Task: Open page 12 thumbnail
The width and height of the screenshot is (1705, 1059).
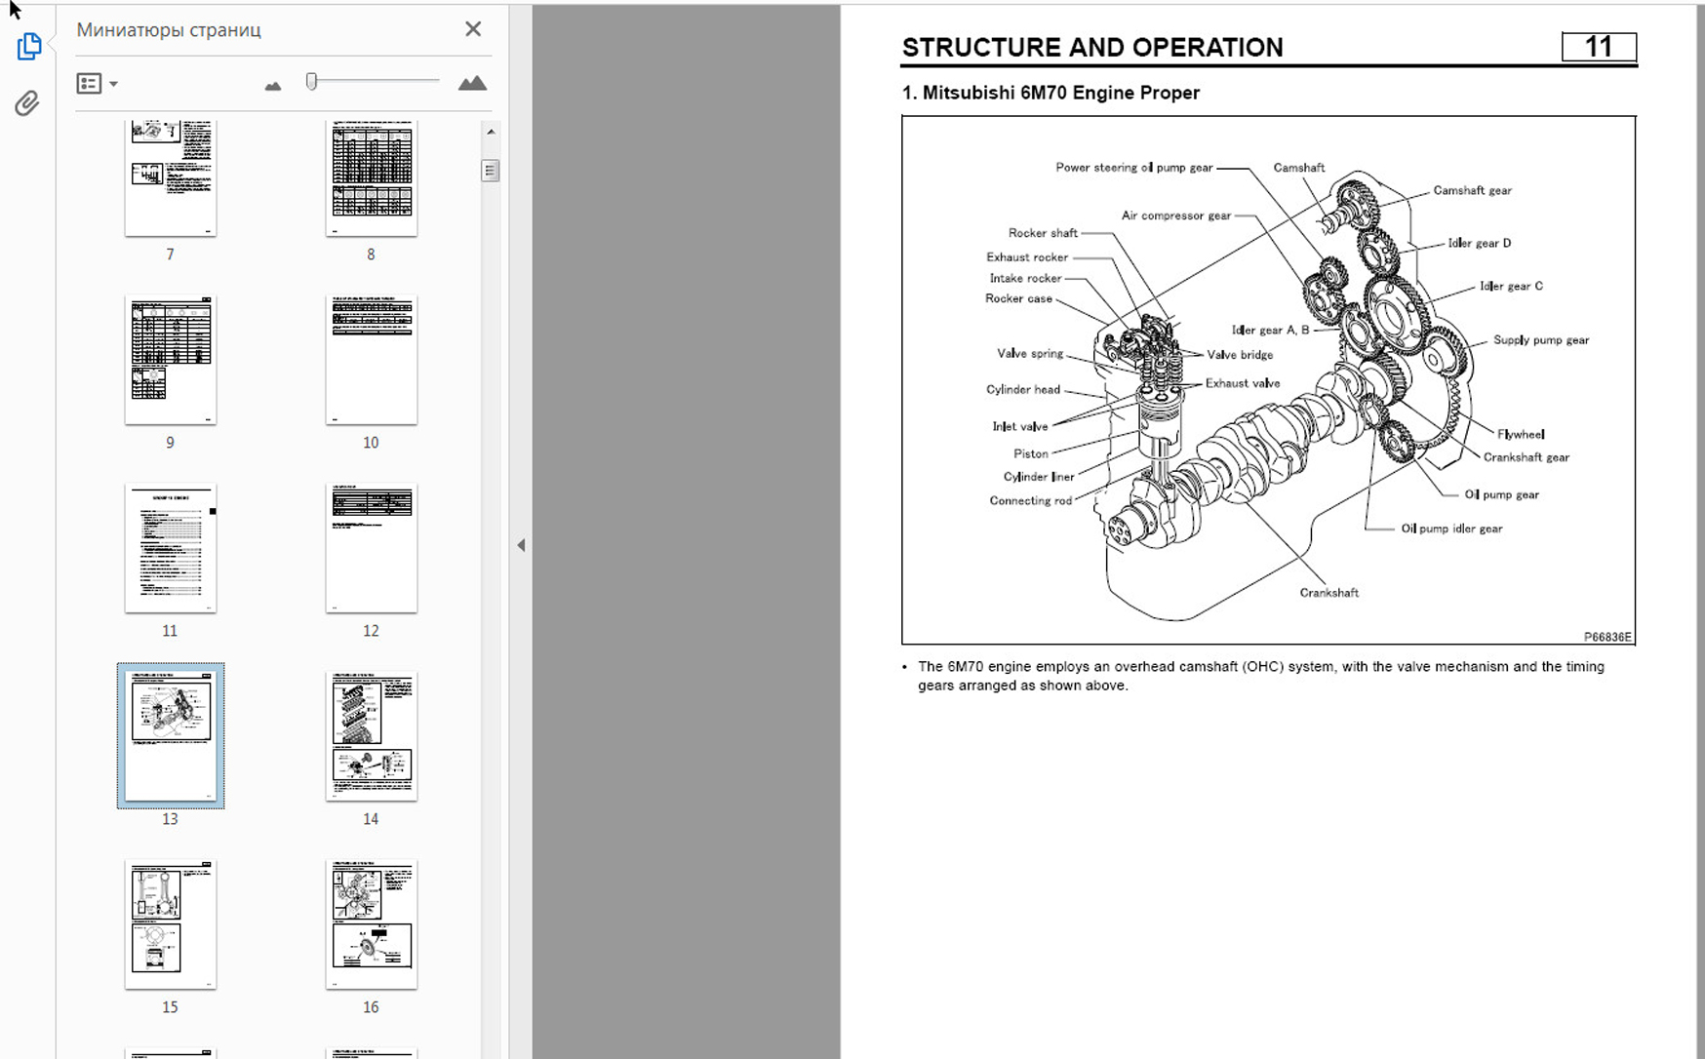Action: (x=371, y=548)
